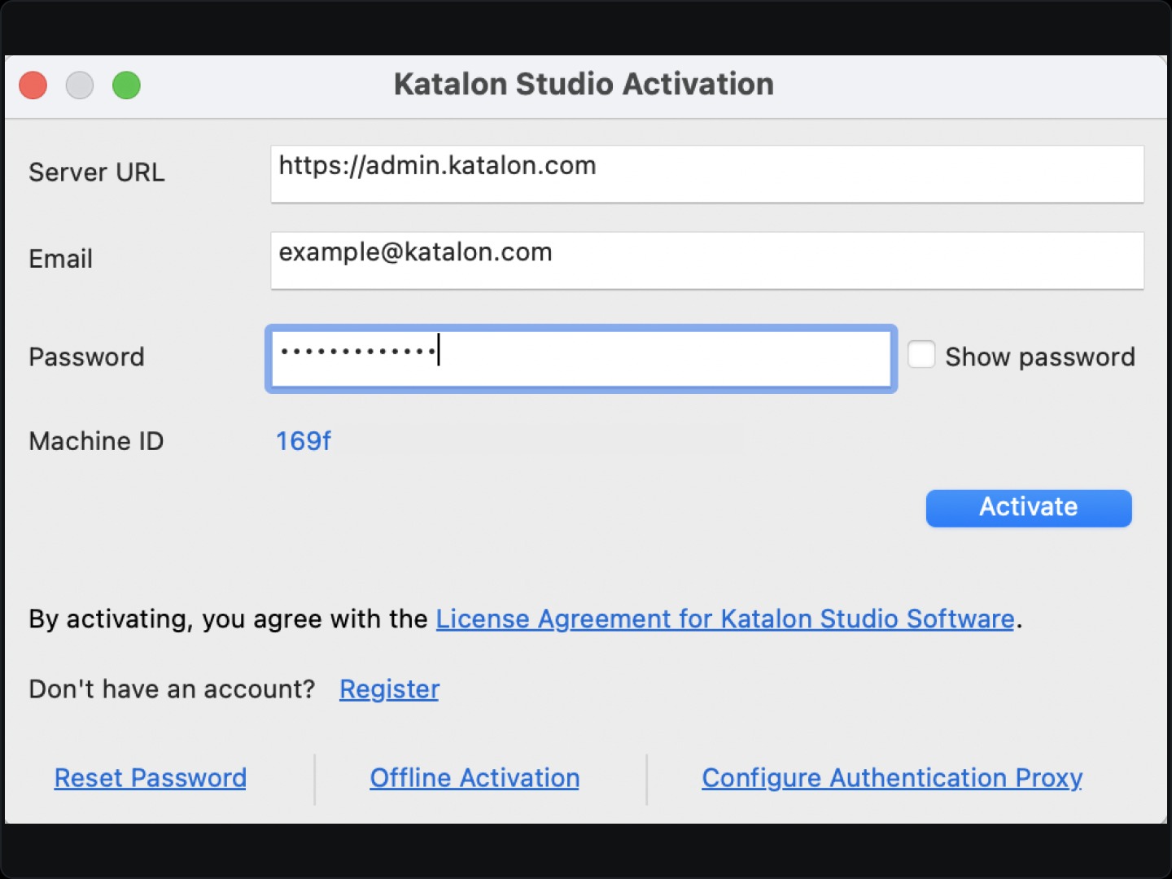Click the Katalon Studio Activation title text

[x=584, y=85]
